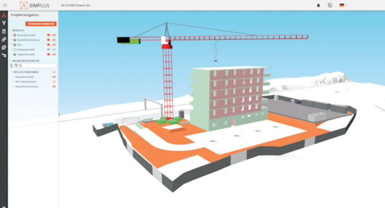Open the language flag dropdown

click(343, 5)
